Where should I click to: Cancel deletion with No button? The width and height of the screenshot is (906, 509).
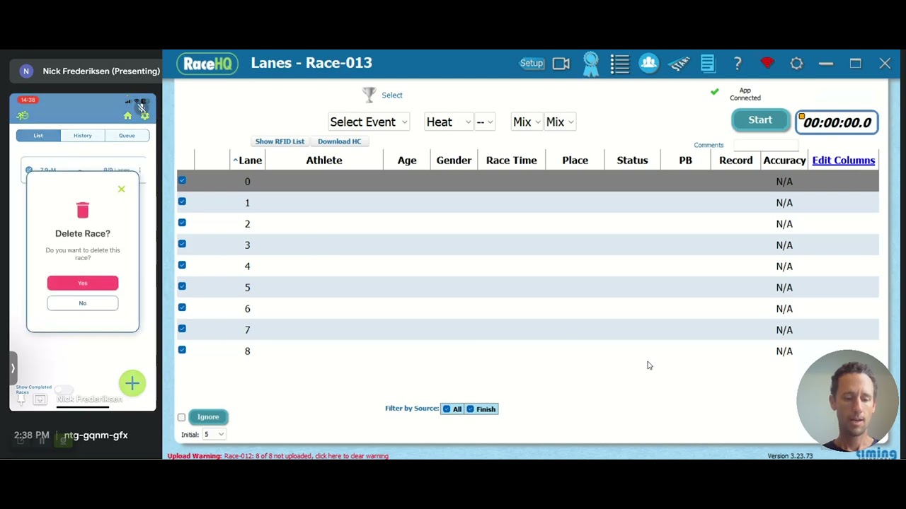83,303
